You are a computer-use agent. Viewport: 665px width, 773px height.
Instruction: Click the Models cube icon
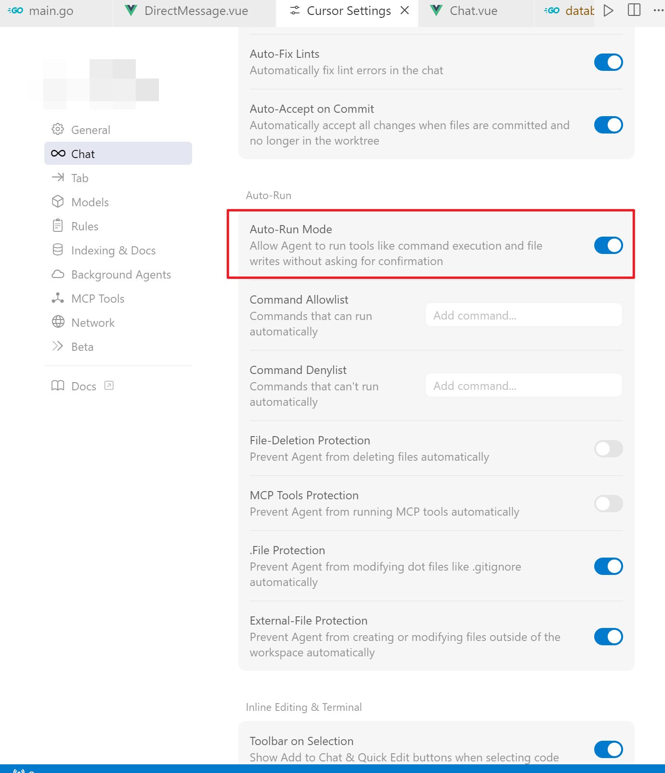click(x=58, y=201)
